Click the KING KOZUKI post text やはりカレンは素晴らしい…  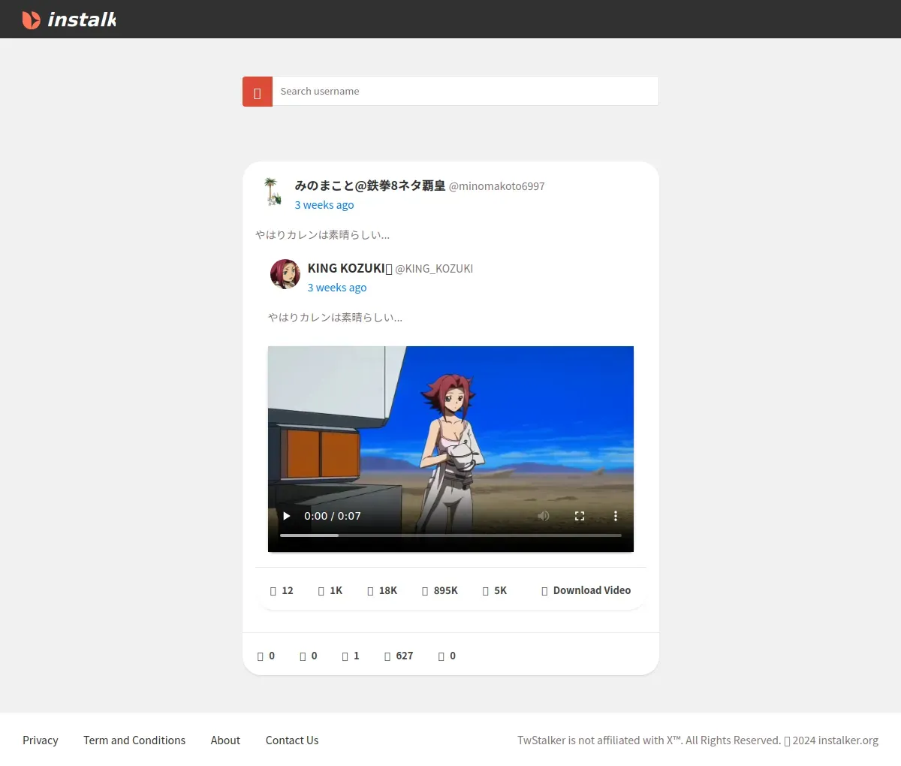336,318
